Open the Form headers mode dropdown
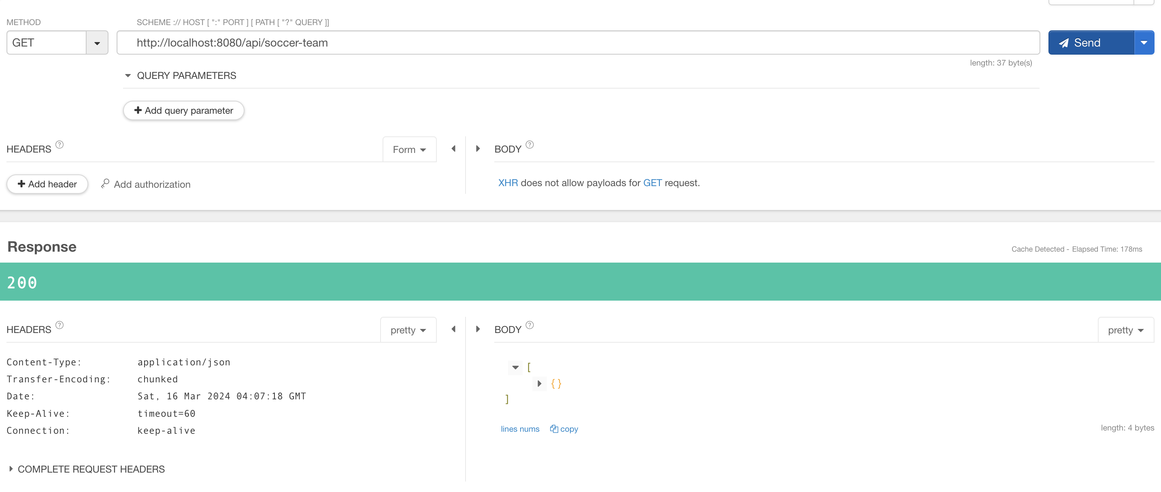 pyautogui.click(x=409, y=150)
